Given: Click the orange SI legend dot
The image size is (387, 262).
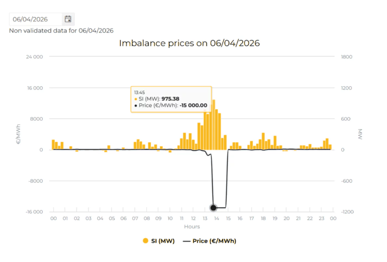Looking at the screenshot, I should 145,241.
